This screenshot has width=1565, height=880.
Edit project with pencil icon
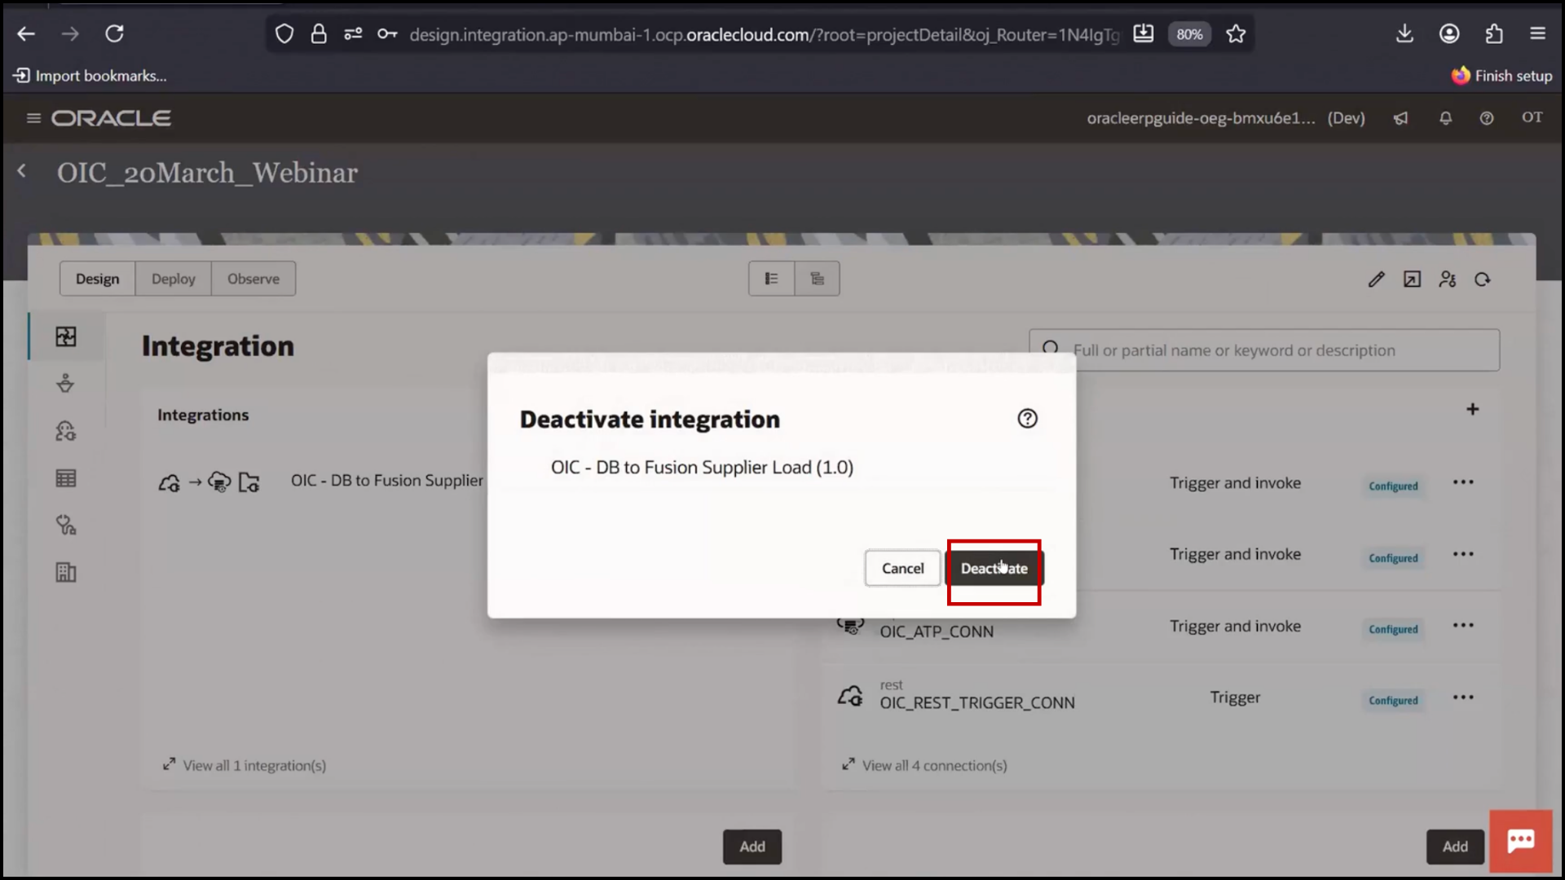point(1376,279)
